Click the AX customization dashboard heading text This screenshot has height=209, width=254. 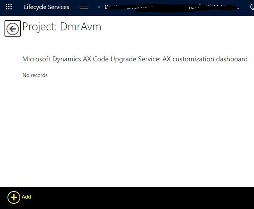(135, 59)
